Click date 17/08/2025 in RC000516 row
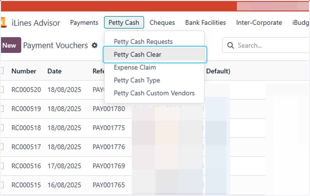Viewport: 310px width, 196px height. point(64,166)
